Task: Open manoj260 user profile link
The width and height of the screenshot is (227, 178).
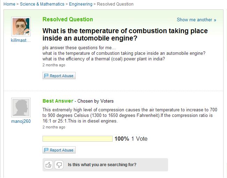Action: click(x=21, y=121)
